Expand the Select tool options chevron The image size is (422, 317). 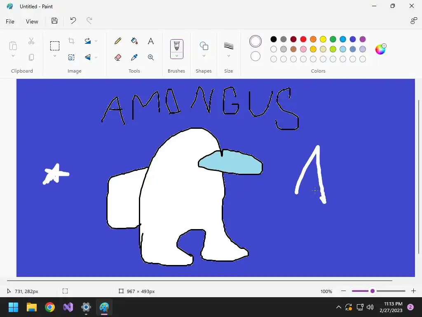[x=55, y=56]
